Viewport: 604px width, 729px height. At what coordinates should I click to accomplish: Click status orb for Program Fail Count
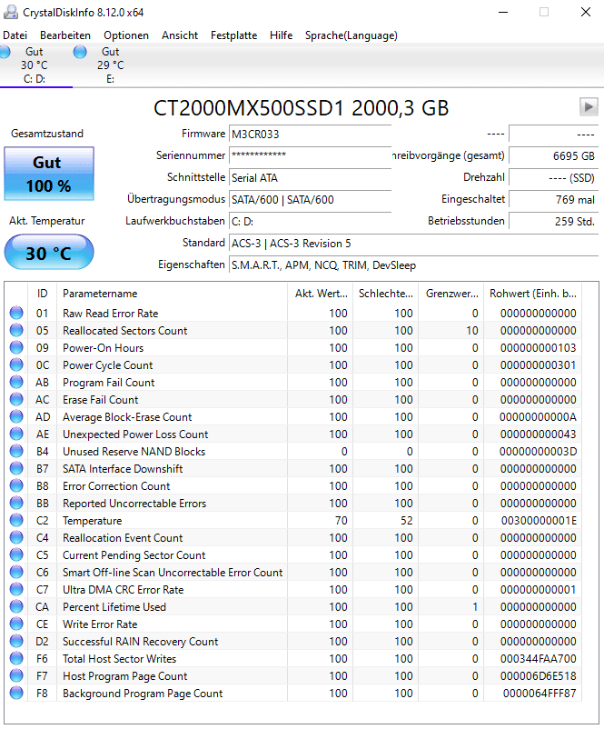[x=16, y=382]
